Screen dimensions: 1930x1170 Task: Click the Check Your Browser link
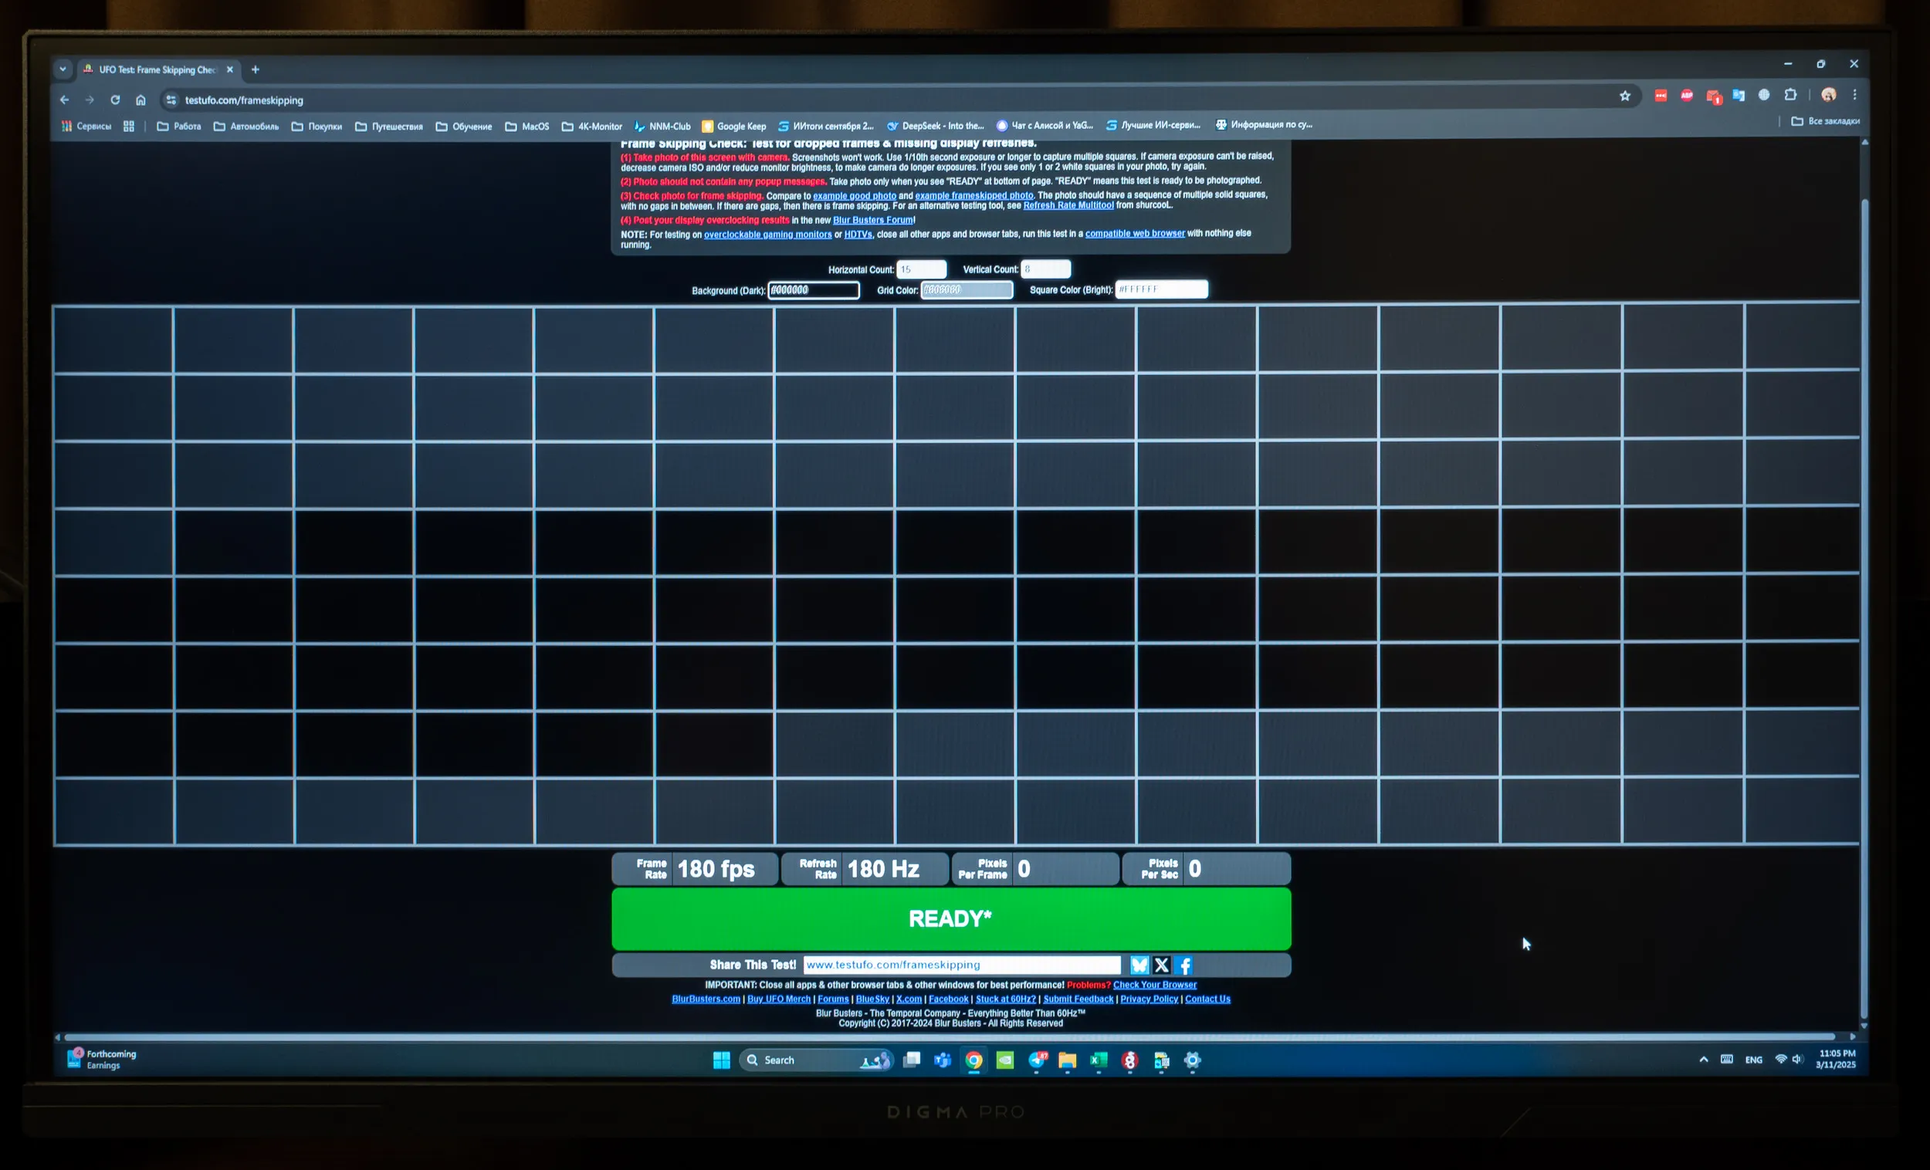click(1154, 985)
